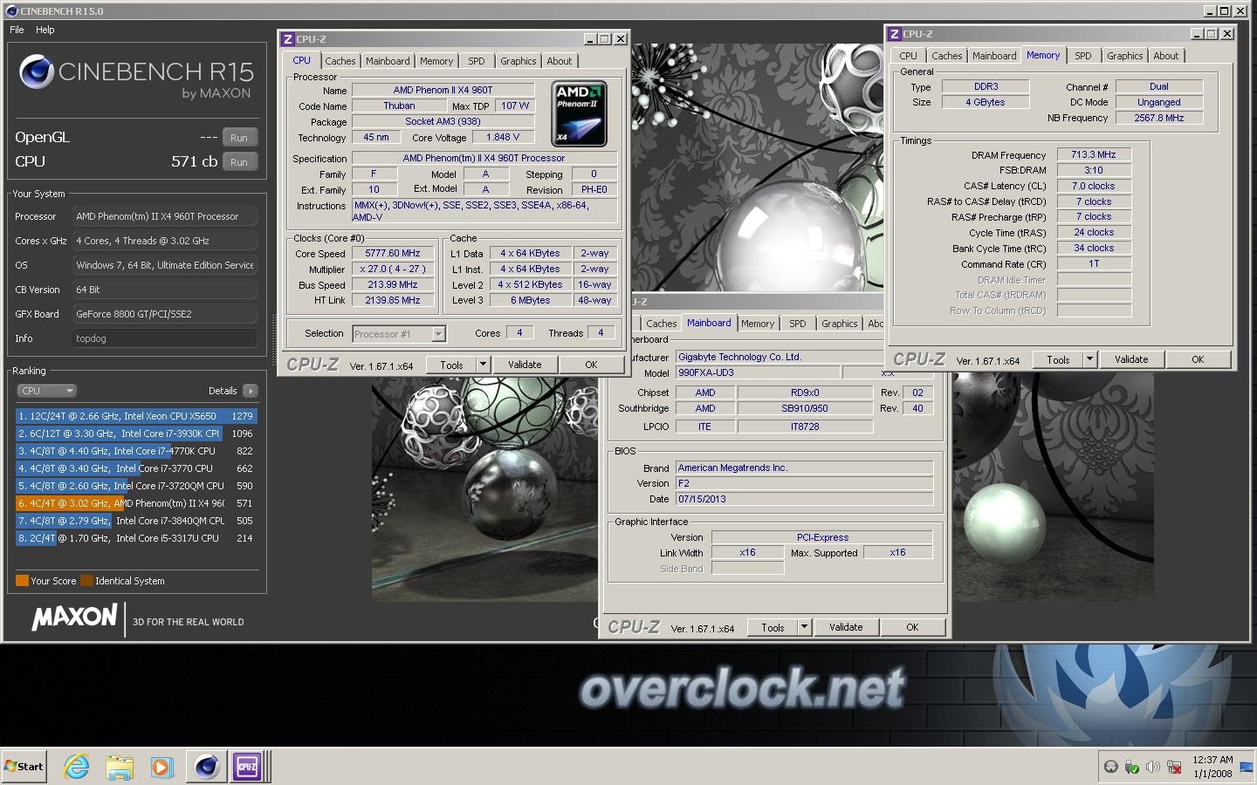Screen dimensions: 1257x785
Task: Open the File menu in Cinebench
Action: click(17, 30)
